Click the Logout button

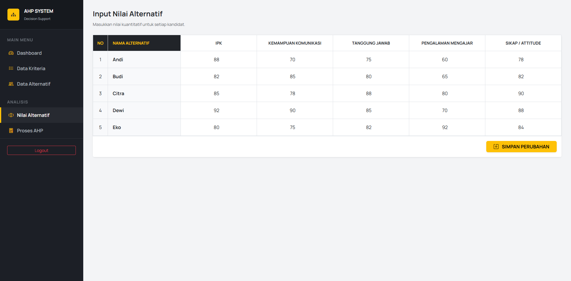point(41,150)
